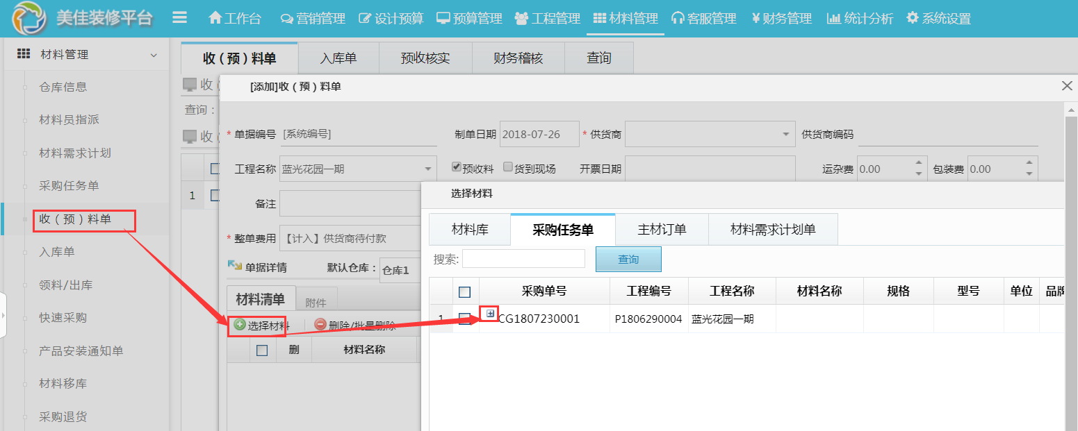
Task: Open the 工程名称 dropdown
Action: [430, 168]
